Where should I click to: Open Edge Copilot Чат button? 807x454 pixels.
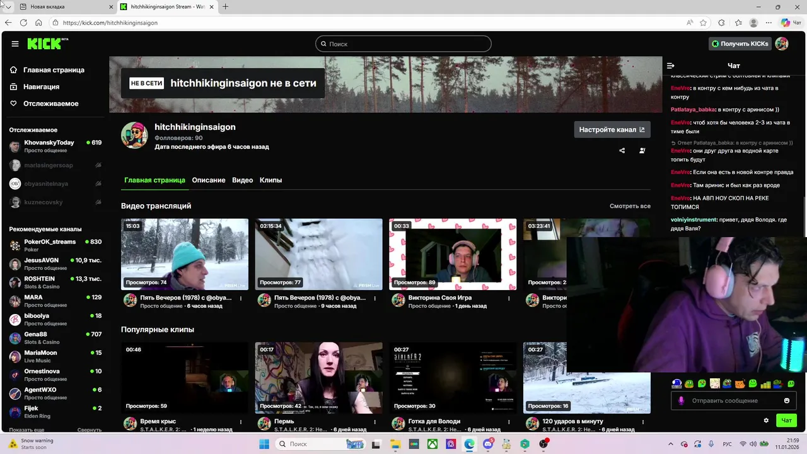click(x=791, y=23)
